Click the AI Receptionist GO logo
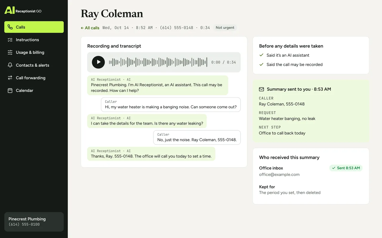The width and height of the screenshot is (382, 238). [23, 10]
